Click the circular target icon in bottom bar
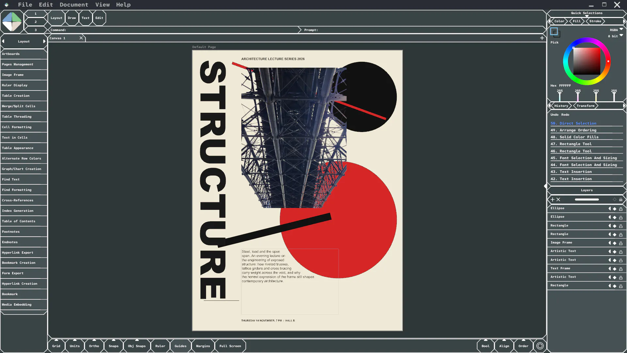 540,346
